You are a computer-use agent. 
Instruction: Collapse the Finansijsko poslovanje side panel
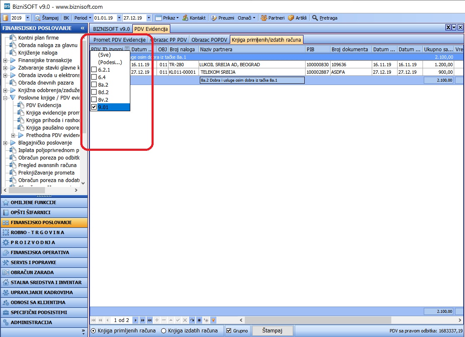coord(82,28)
